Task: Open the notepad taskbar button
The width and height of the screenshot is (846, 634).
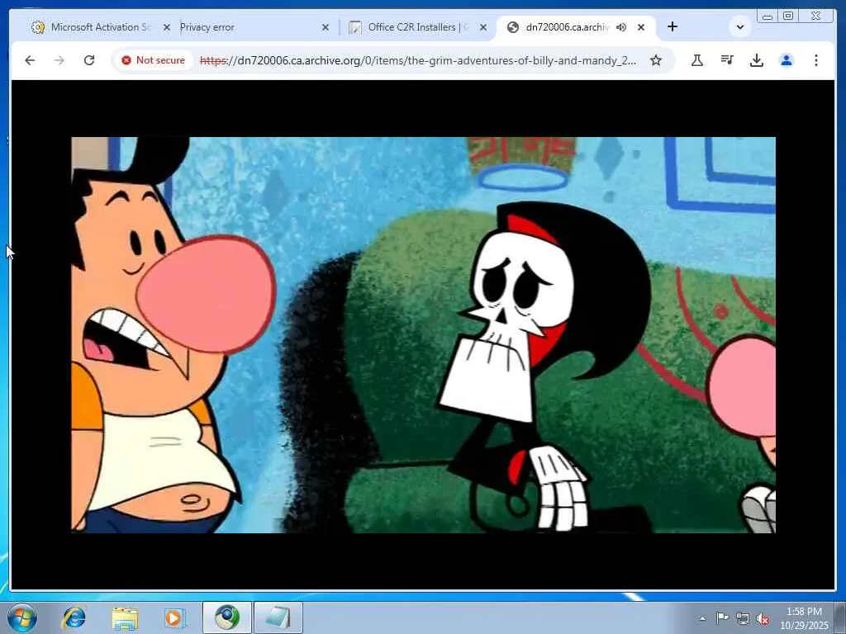Action: click(x=278, y=617)
